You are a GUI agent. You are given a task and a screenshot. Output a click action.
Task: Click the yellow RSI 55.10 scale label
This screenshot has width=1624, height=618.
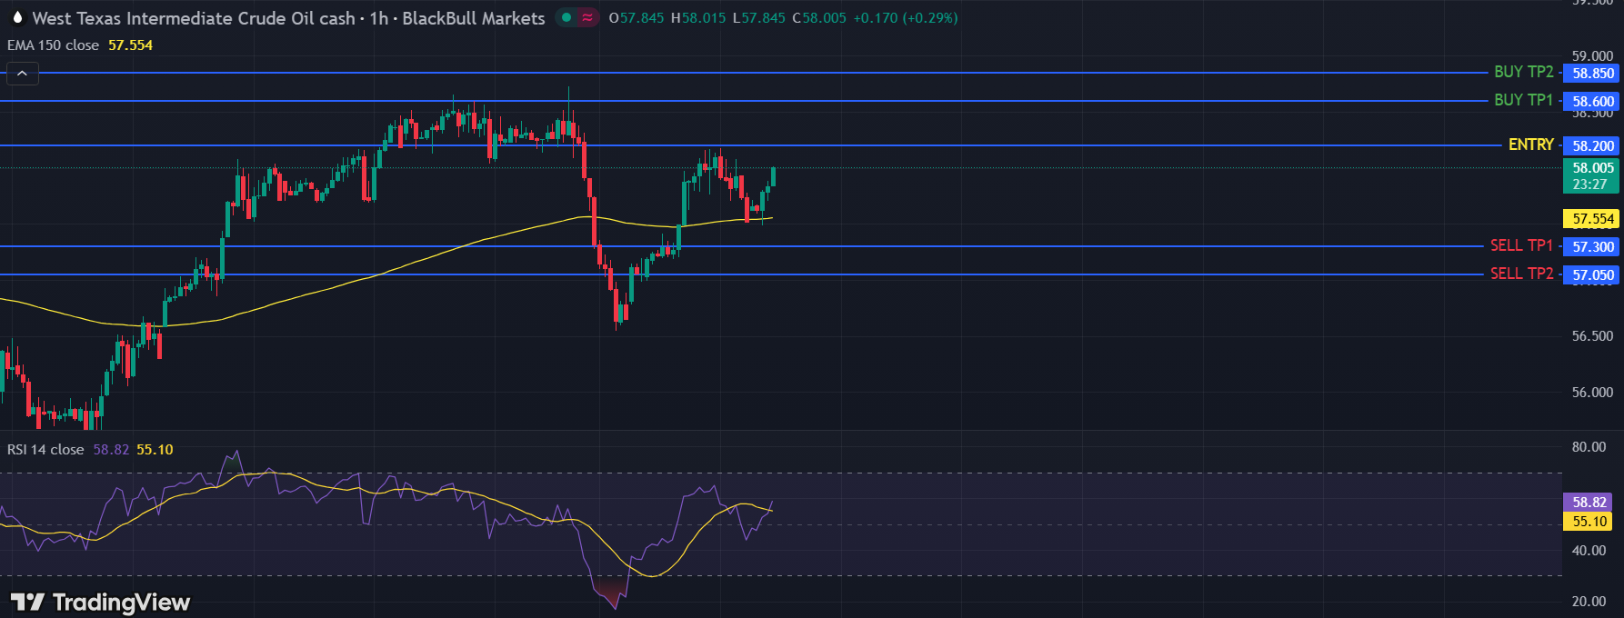[1589, 522]
